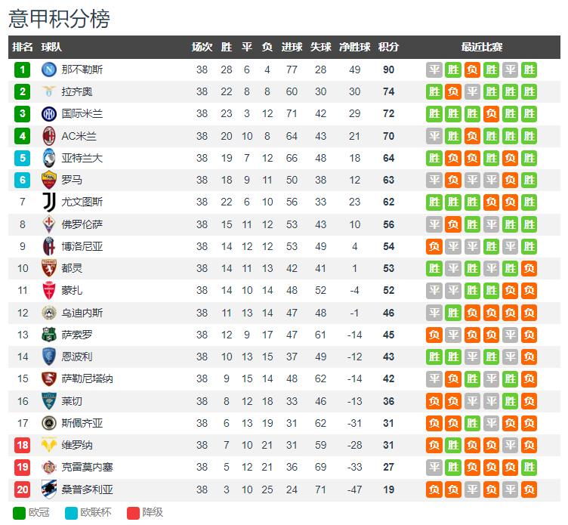568x525 pixels.
Task: Sort table by 净胜球 column header
Action: pos(355,47)
